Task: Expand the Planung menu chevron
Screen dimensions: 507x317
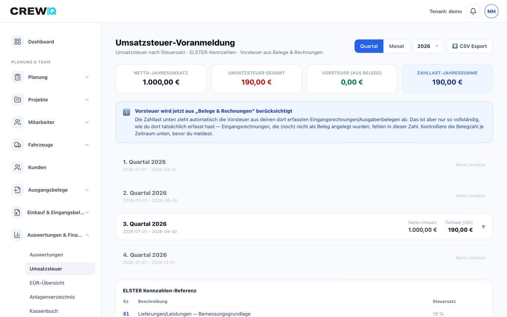Action: coord(87,77)
